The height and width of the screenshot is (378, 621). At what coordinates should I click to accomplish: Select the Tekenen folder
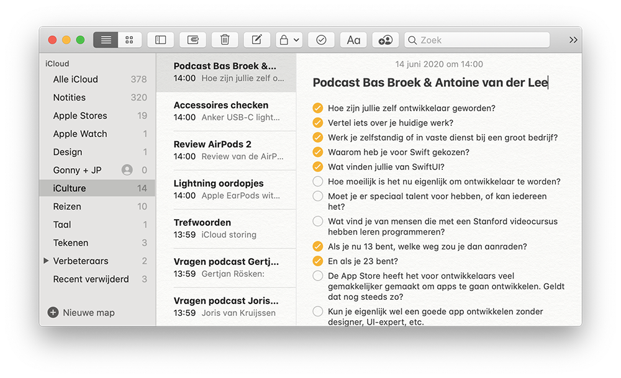tap(97, 243)
